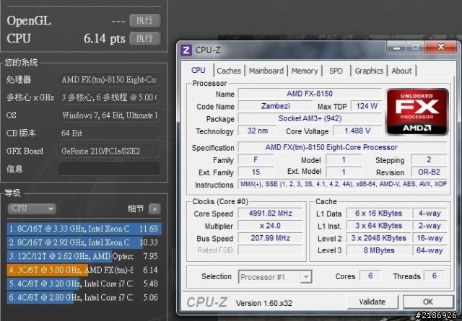Minimize the CPU-Z window
462x321 pixels.
pos(396,47)
